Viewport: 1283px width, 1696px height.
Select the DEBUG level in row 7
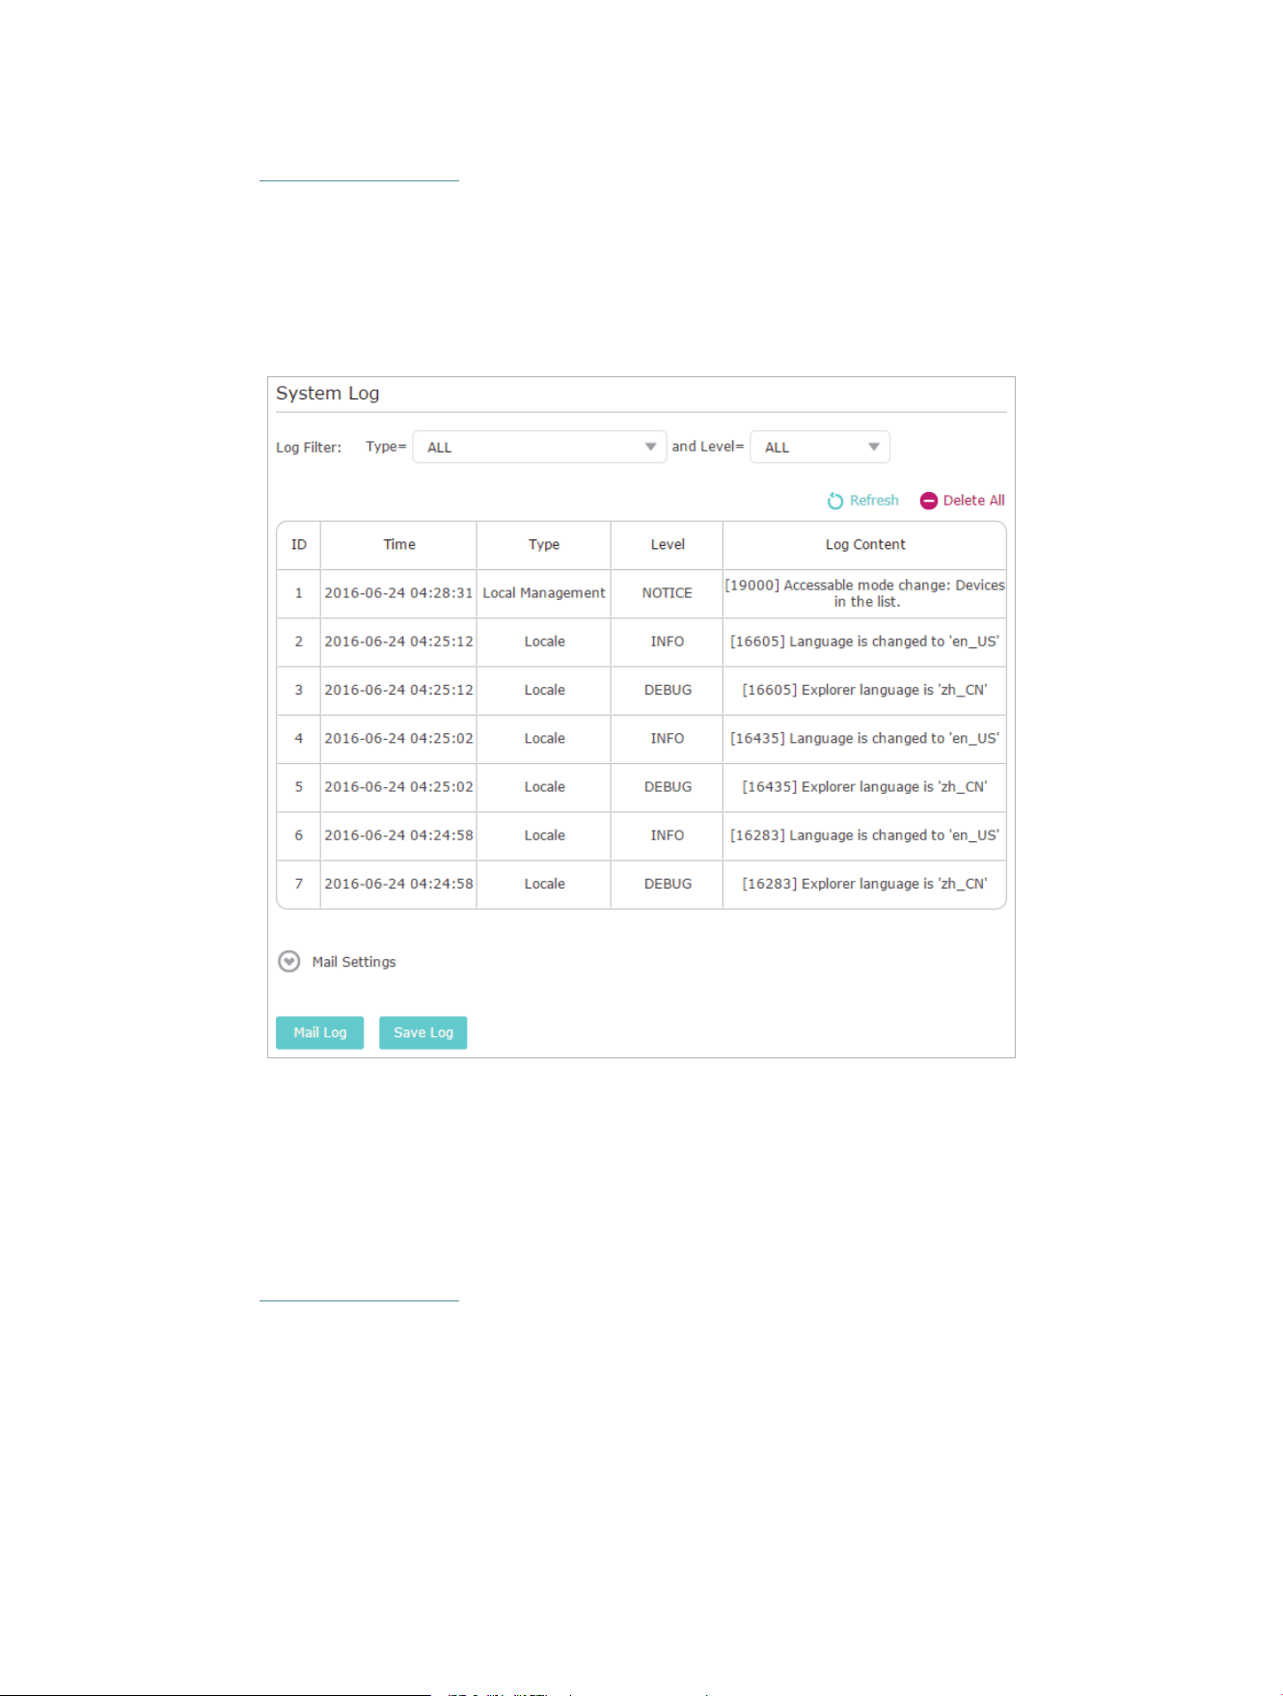point(668,884)
